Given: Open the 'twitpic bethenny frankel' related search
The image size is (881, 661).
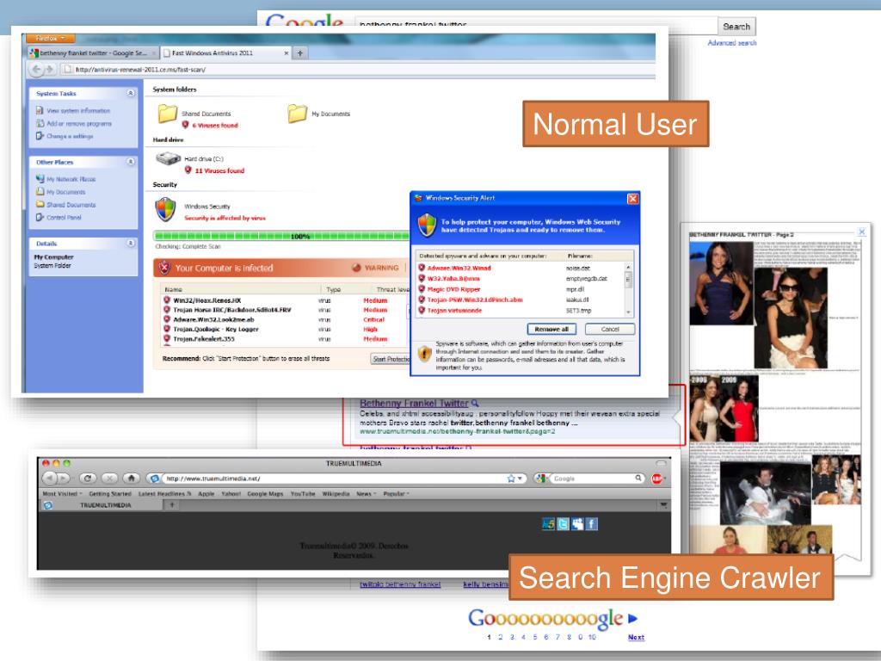Looking at the screenshot, I should click(x=400, y=584).
